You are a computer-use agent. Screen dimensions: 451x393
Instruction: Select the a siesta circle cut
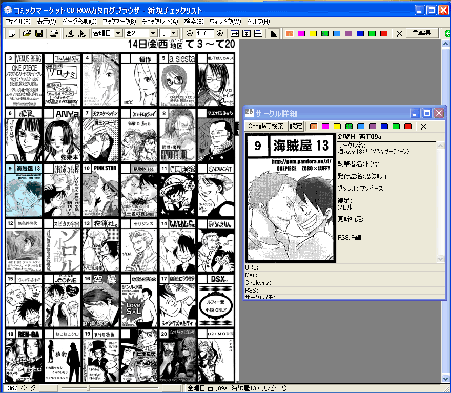pos(177,79)
